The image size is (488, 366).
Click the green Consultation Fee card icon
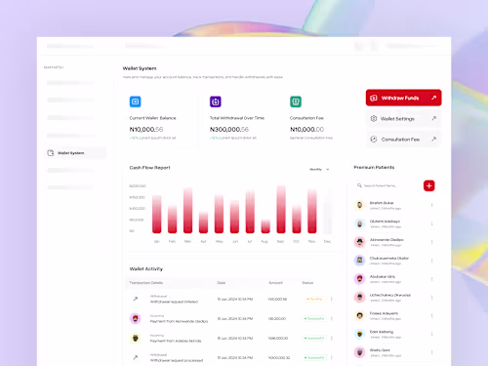point(296,102)
